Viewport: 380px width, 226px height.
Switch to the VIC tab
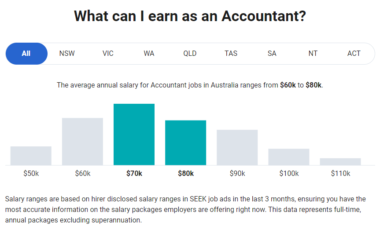[x=108, y=54]
